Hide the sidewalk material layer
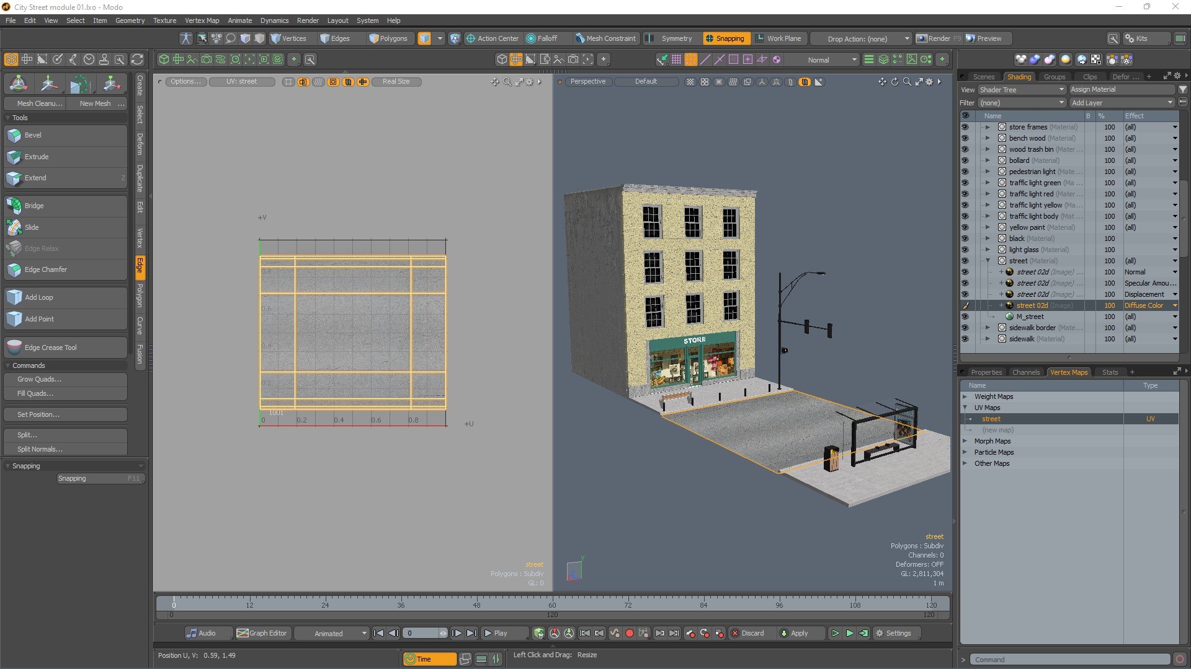Image resolution: width=1191 pixels, height=669 pixels. click(x=965, y=339)
